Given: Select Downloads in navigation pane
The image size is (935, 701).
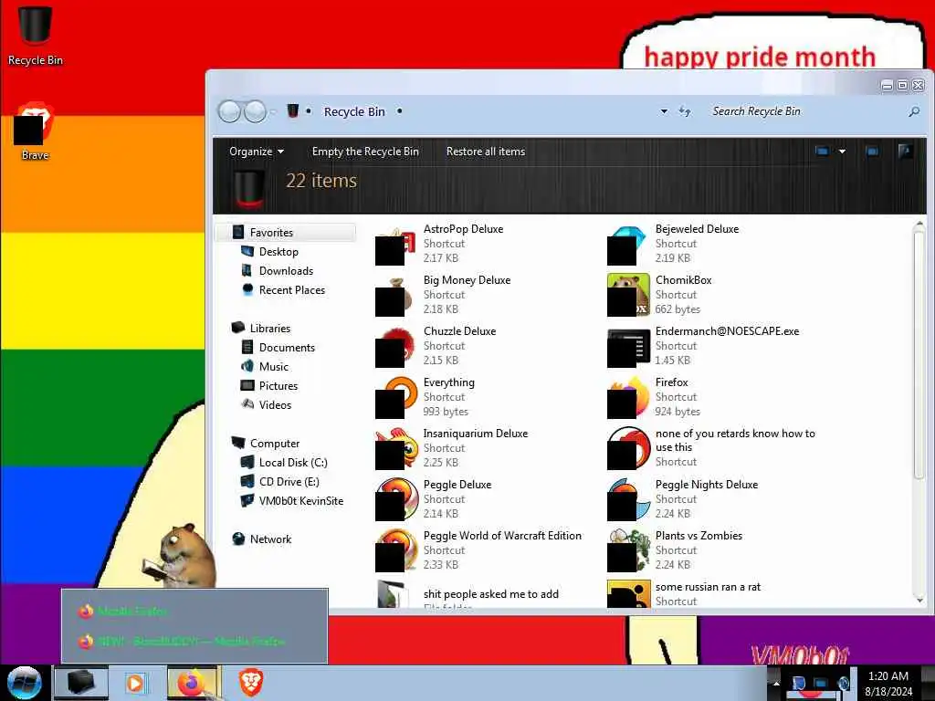Looking at the screenshot, I should pos(286,270).
